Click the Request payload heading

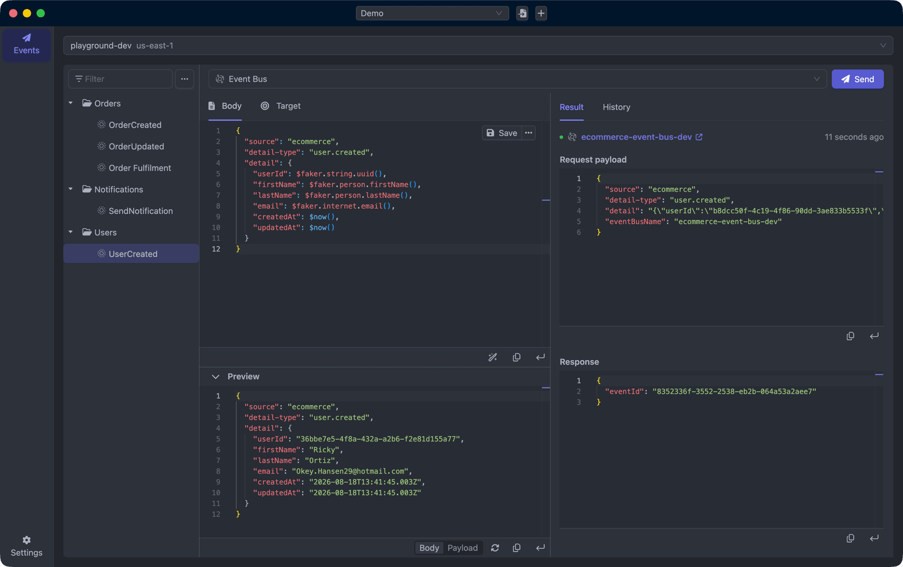pos(593,159)
